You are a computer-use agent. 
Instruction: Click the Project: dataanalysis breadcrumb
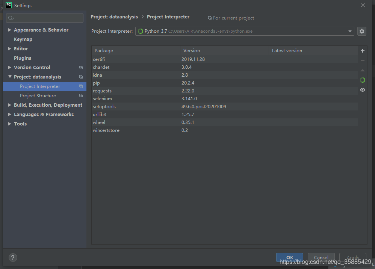pyautogui.click(x=114, y=17)
